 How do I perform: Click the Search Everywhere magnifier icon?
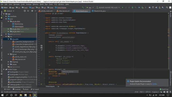[167, 8]
